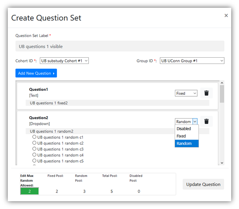Collapse the Question2 Random dropdown

(186, 122)
